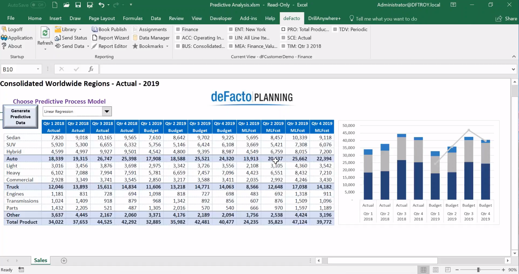Expand the Linear Regression model dropdown
Image resolution: width=519 pixels, height=274 pixels.
click(107, 111)
